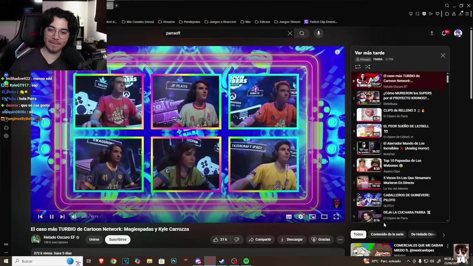Select the De Helado Oscuro chip

coord(423,234)
